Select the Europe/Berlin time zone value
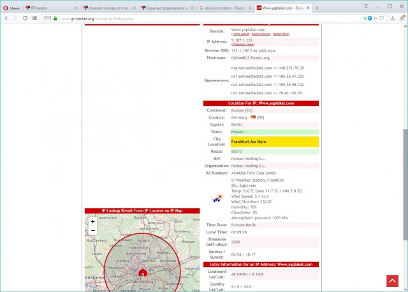 [x=244, y=225]
